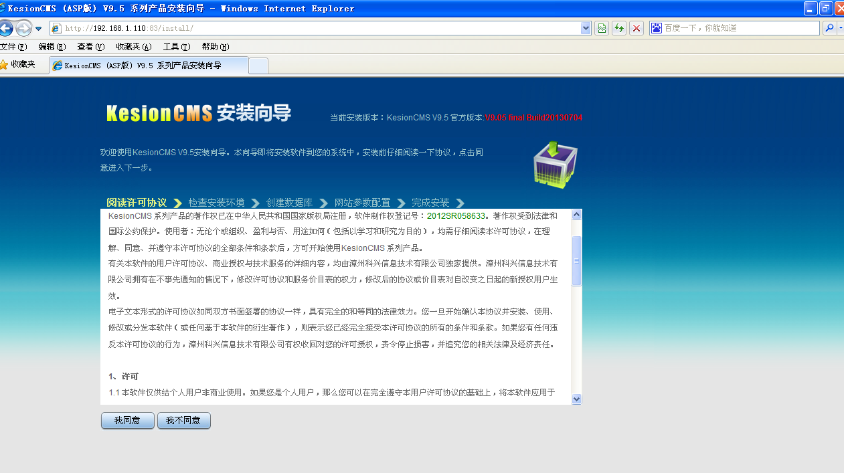Open recent pages via the chevron after forward button

coord(38,27)
